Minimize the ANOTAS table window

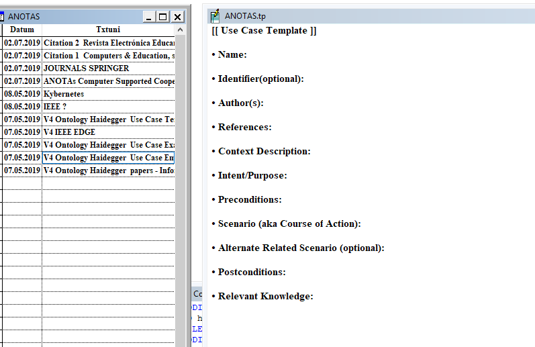point(148,17)
